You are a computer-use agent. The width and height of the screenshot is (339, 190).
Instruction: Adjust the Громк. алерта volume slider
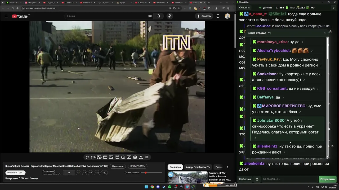tap(152, 173)
